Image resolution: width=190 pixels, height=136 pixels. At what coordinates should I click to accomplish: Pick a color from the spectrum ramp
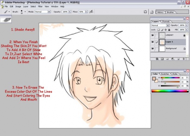point(170,91)
